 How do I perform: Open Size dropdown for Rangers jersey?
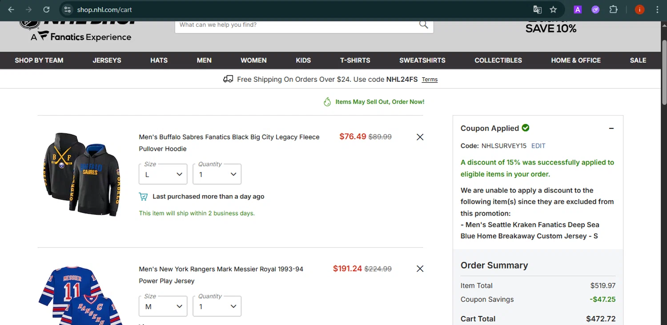click(x=163, y=306)
